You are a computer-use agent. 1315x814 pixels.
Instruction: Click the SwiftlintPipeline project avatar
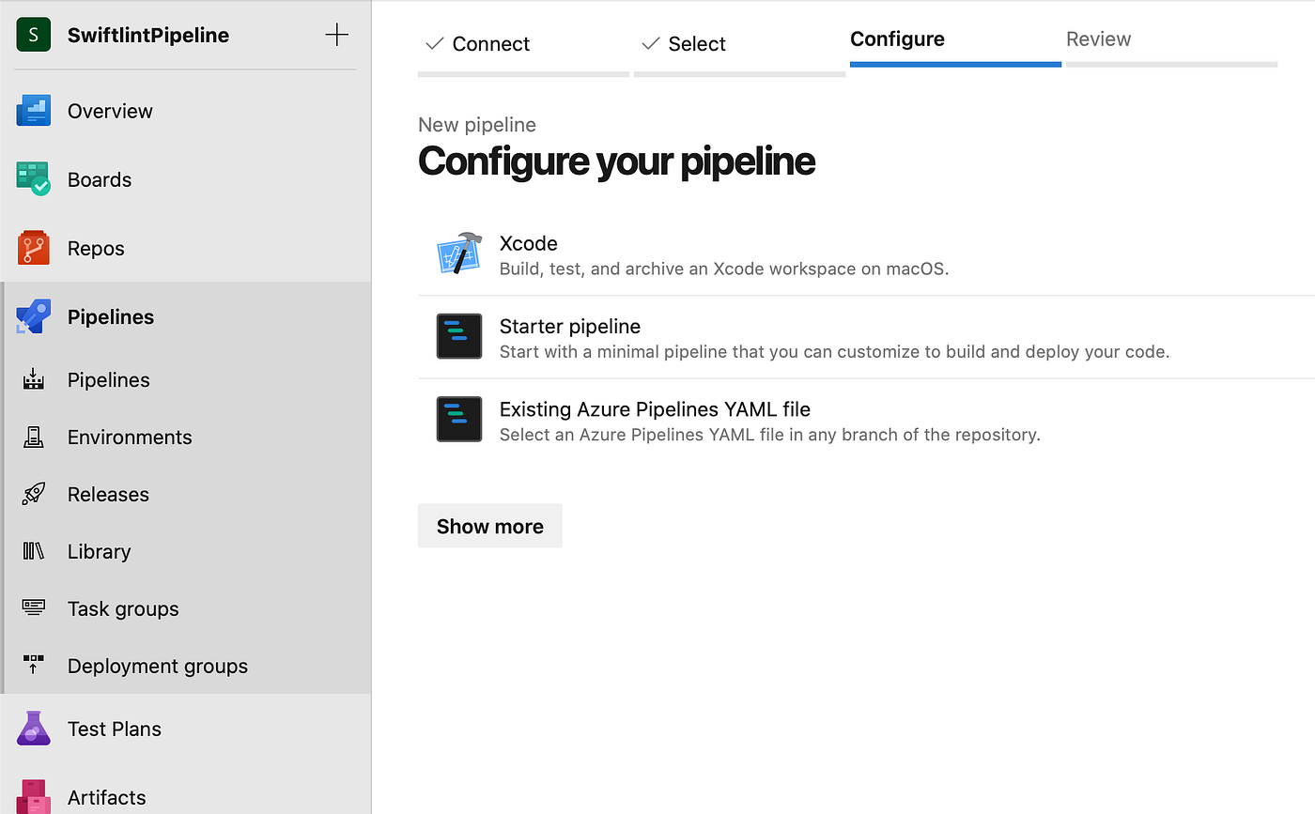pyautogui.click(x=33, y=34)
